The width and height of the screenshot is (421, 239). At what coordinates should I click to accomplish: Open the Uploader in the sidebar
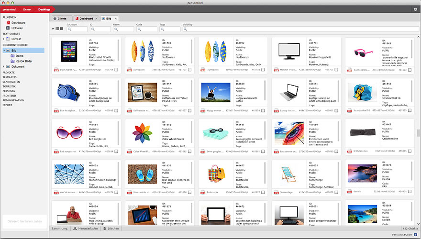pos(17,28)
